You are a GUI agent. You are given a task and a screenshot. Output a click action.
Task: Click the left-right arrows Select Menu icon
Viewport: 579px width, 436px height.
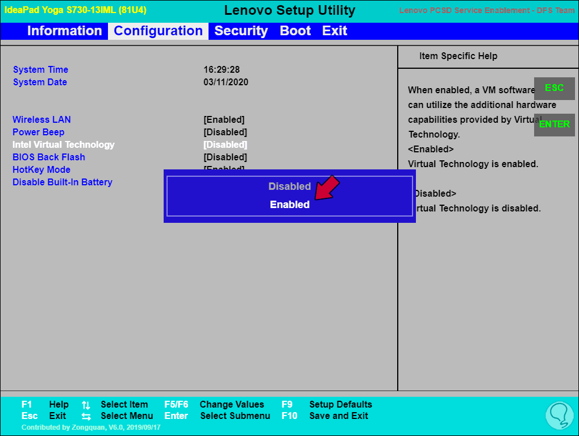click(86, 417)
